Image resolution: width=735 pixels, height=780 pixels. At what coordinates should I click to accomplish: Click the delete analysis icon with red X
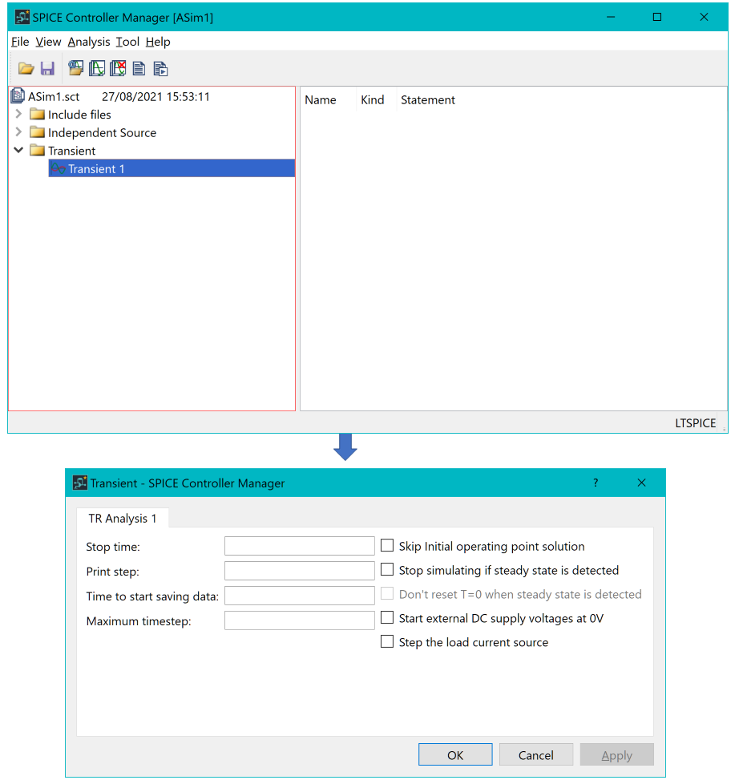pos(118,68)
